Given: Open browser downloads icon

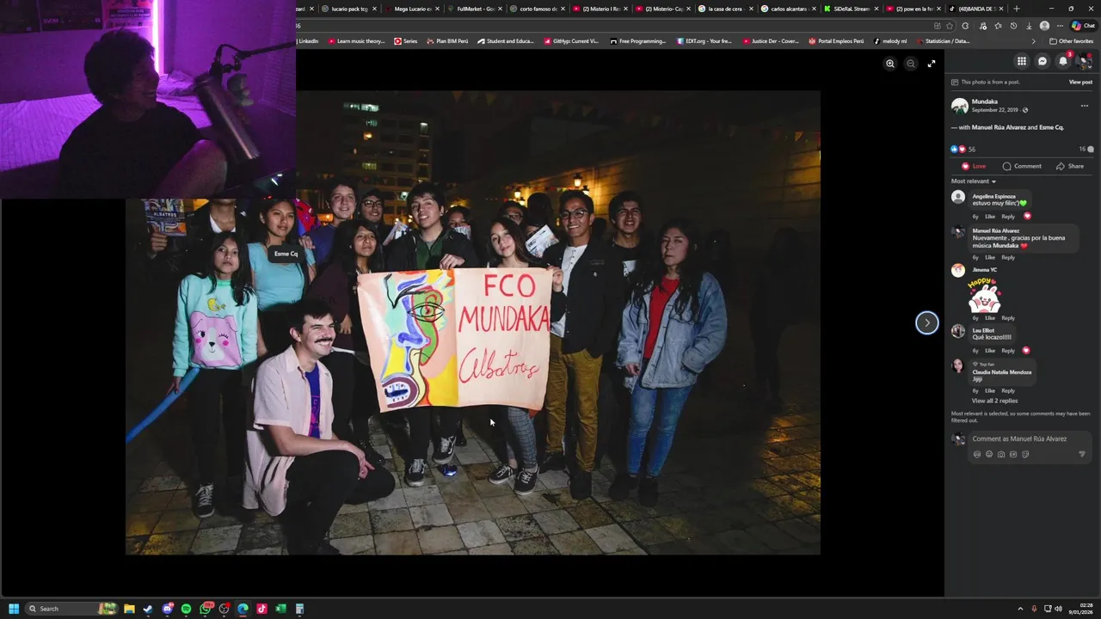Looking at the screenshot, I should coord(1029,26).
